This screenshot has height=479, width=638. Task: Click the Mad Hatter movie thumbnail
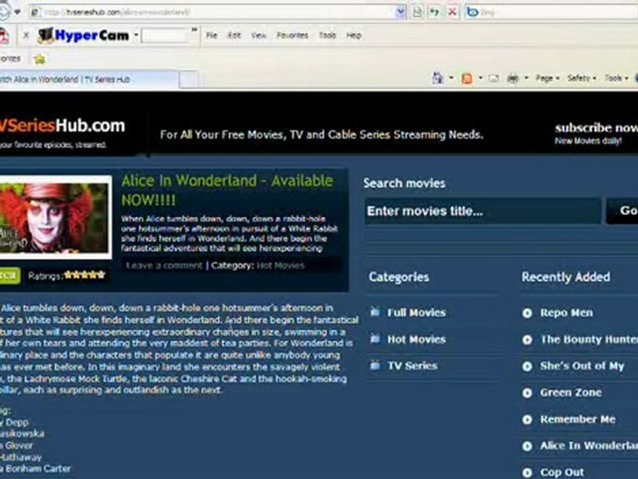coord(55,217)
